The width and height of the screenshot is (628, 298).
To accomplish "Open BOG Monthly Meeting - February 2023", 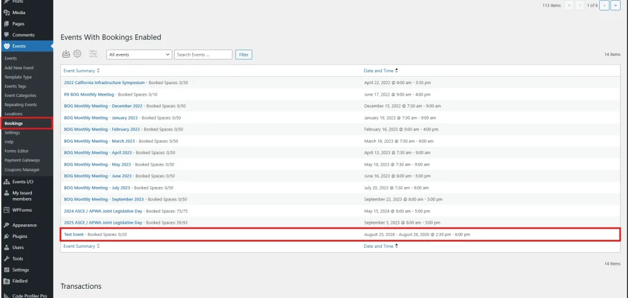I will point(102,129).
